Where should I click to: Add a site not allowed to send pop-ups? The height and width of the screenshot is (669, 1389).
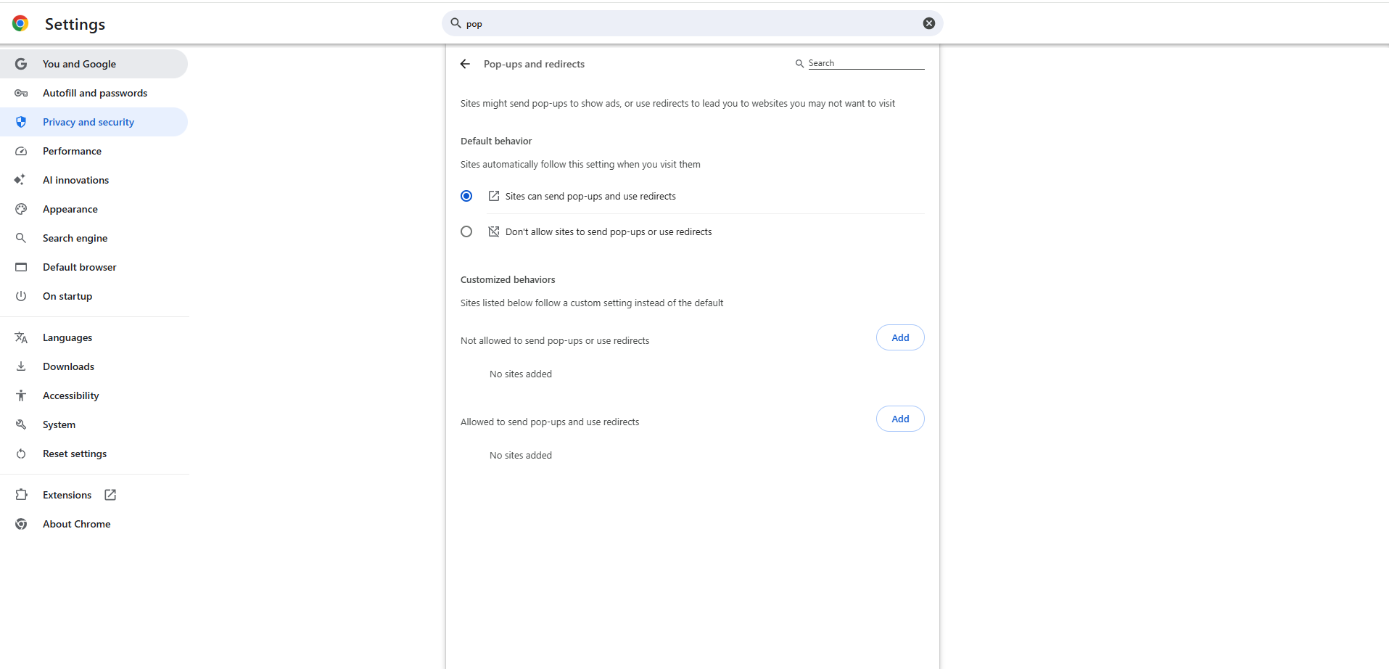coord(900,337)
